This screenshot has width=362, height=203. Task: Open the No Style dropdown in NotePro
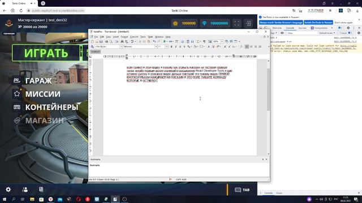coord(121,47)
